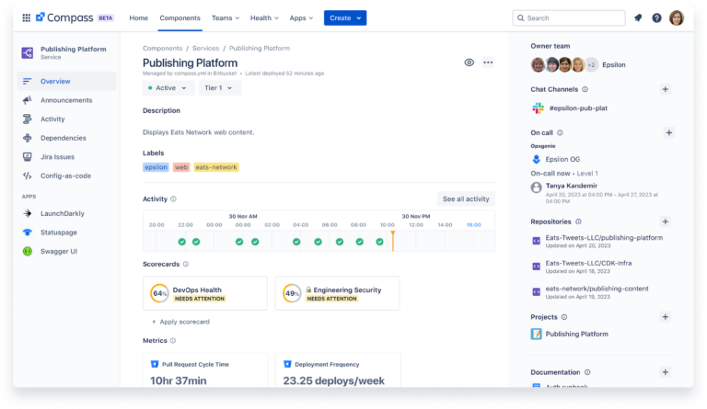Screen dimensions: 707x409
Task: Select Dependencies in the sidebar
Action: (64, 138)
